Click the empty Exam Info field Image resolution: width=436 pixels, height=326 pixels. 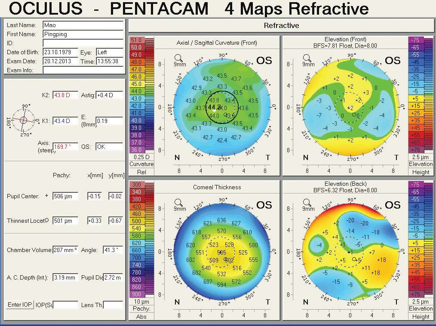[x=83, y=70]
